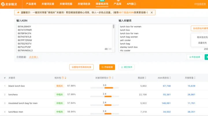Close the 温馨提示 banner
This screenshot has width=208, height=116.
[x=152, y=12]
